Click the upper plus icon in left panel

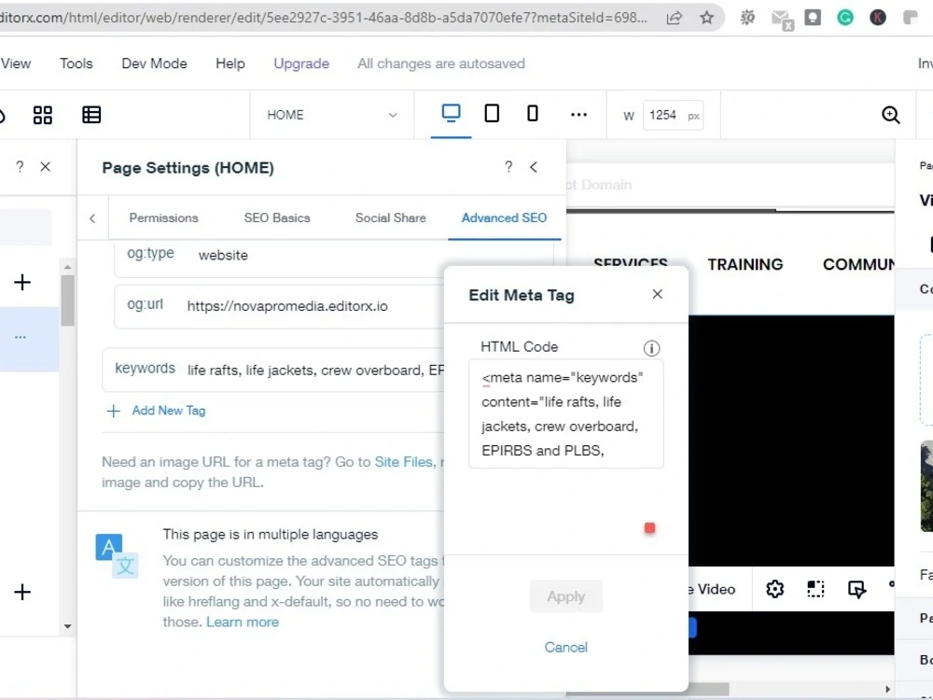click(x=22, y=282)
